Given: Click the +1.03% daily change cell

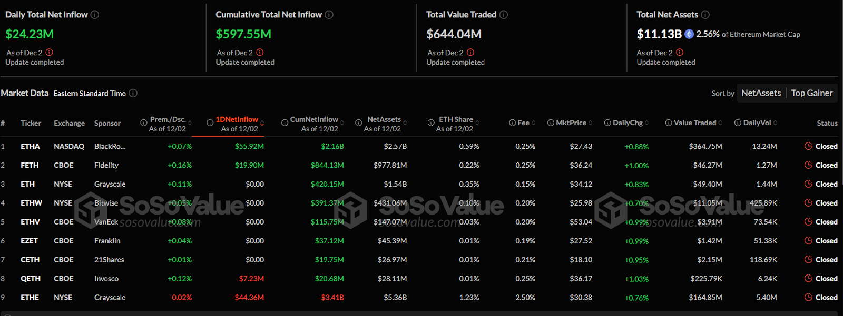Looking at the screenshot, I should (636, 279).
